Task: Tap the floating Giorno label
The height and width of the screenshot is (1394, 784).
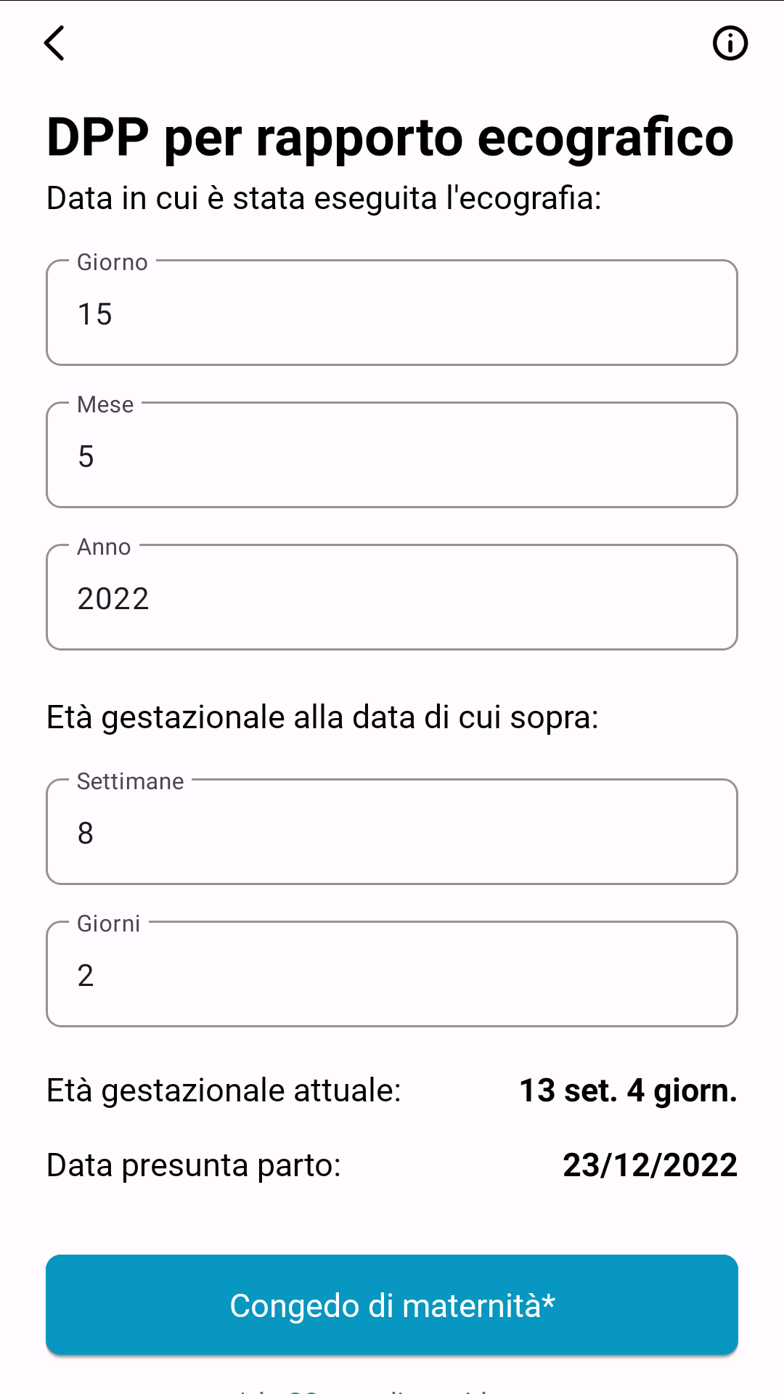Action: pos(113,262)
